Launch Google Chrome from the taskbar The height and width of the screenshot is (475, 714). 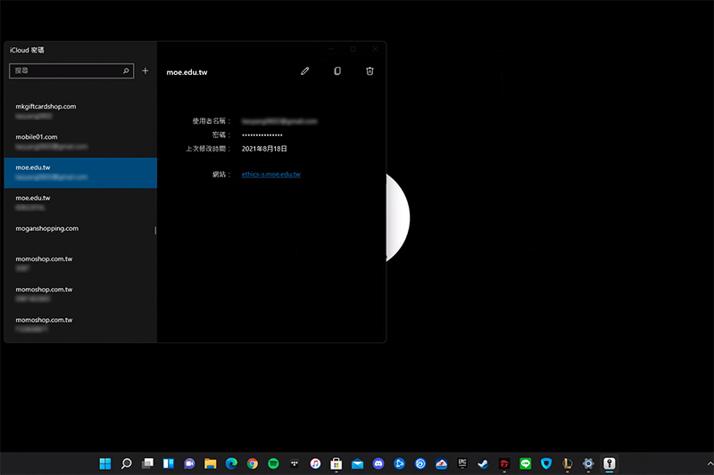pyautogui.click(x=253, y=463)
